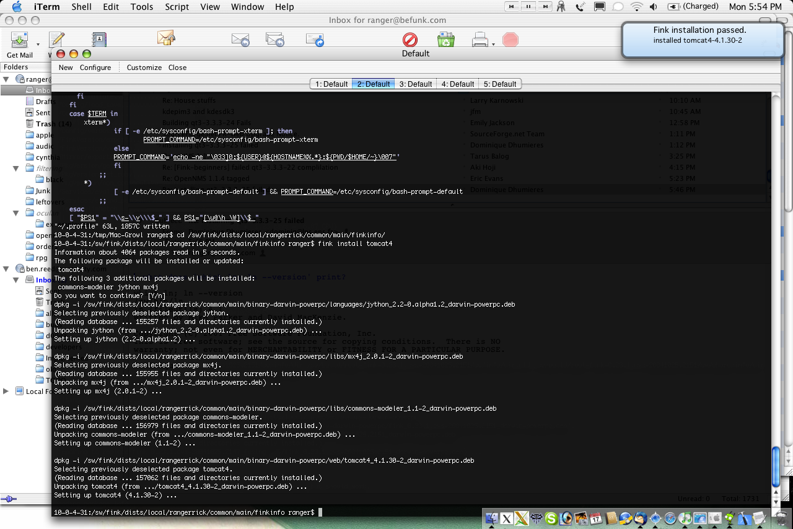Open the Skype icon in the Dock
793x529 pixels.
pyautogui.click(x=551, y=519)
